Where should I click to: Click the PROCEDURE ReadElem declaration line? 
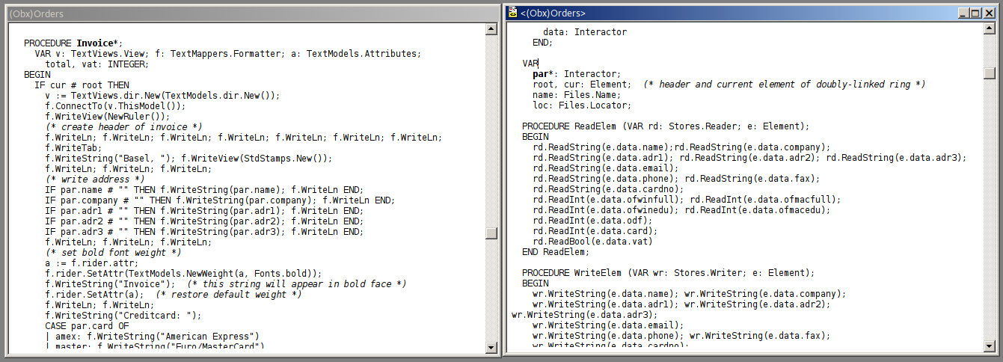pos(666,126)
